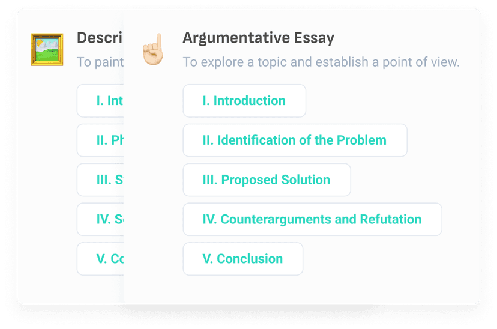The image size is (497, 329).
Task: Select the Argumentative Essay heading
Action: point(258,38)
